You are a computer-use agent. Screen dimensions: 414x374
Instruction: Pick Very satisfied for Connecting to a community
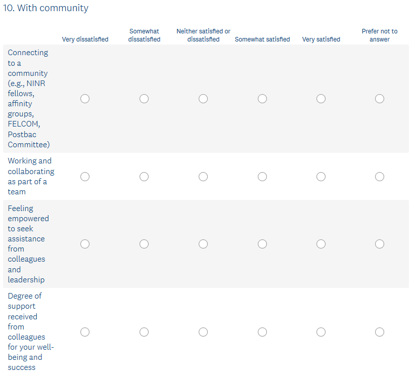point(321,99)
